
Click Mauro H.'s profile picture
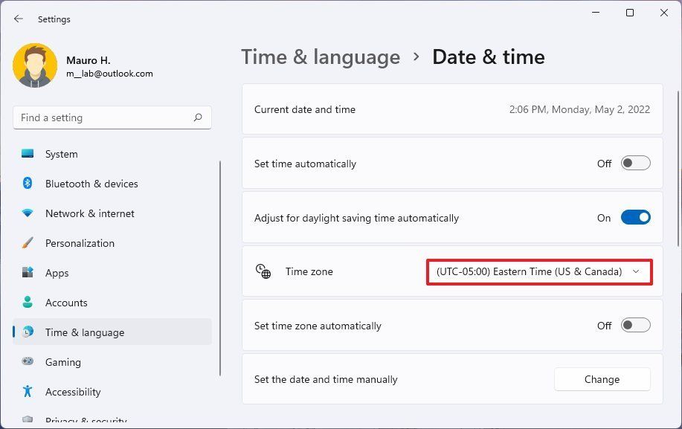click(x=35, y=66)
